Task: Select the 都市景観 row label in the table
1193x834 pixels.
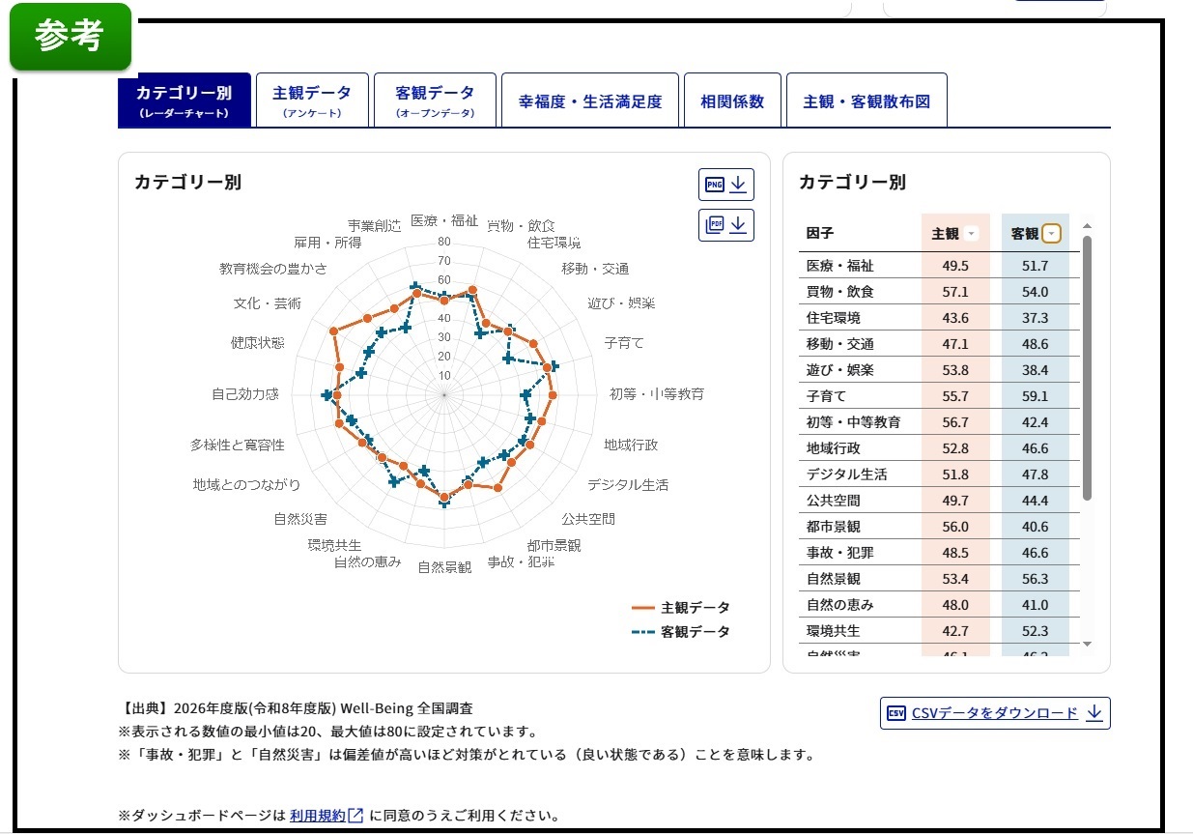Action: coord(834,527)
